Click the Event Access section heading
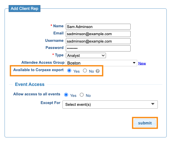Image resolution: width=171 pixels, height=142 pixels. tap(30, 84)
